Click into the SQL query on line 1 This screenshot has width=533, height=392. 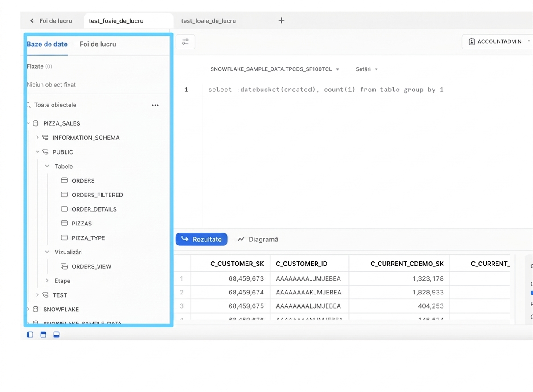tap(326, 90)
